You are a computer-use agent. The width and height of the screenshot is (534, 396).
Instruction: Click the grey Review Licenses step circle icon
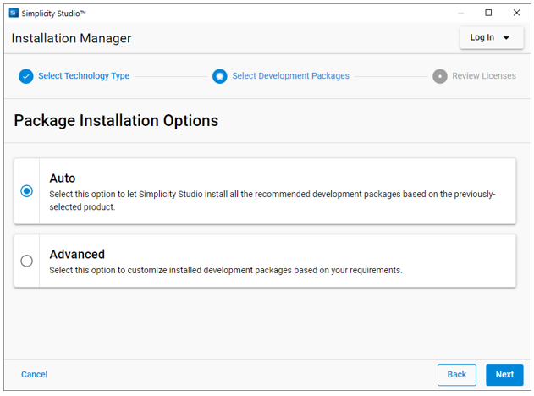440,76
